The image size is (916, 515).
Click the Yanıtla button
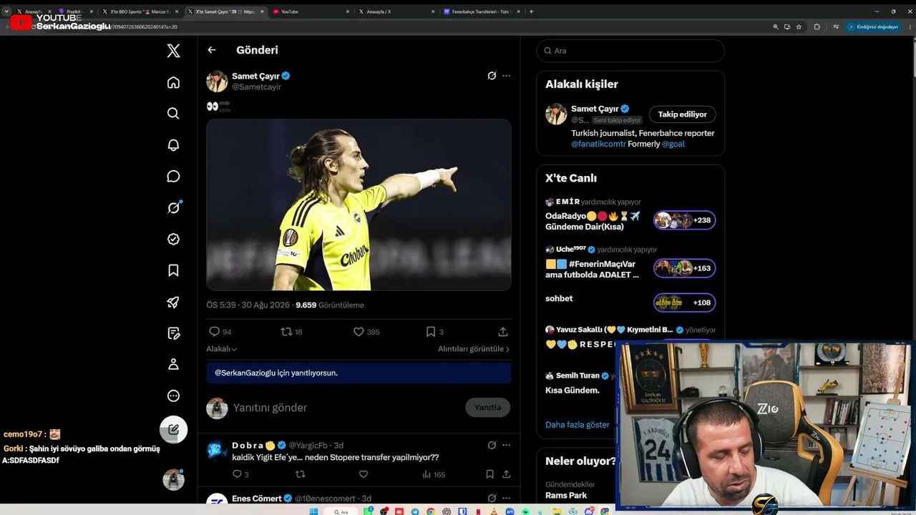pyautogui.click(x=488, y=408)
